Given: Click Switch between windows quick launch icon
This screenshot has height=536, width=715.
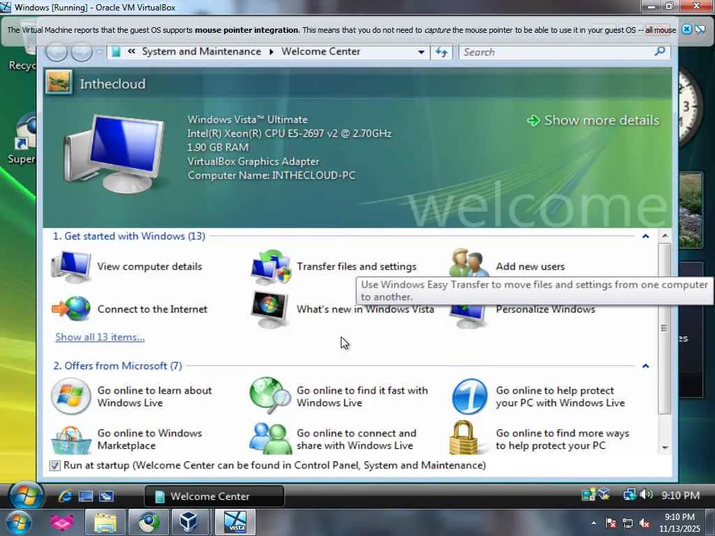Looking at the screenshot, I should point(106,496).
